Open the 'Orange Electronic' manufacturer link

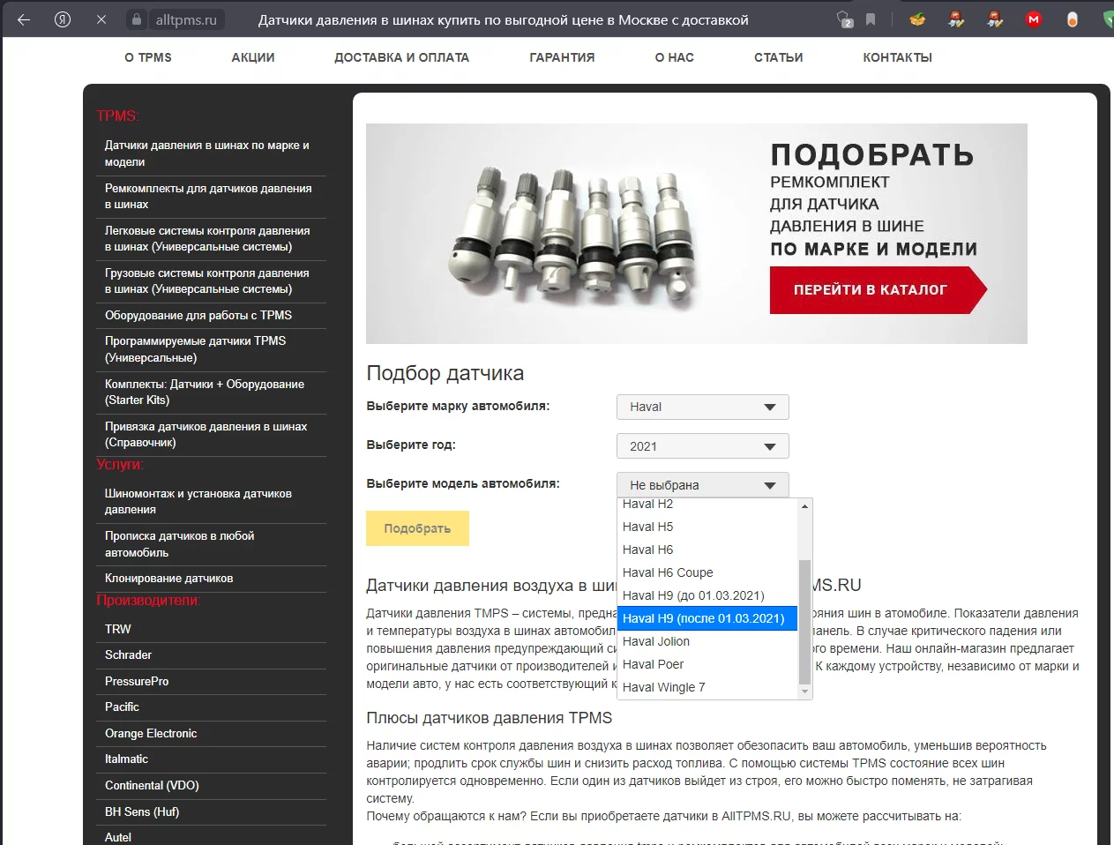coord(151,733)
